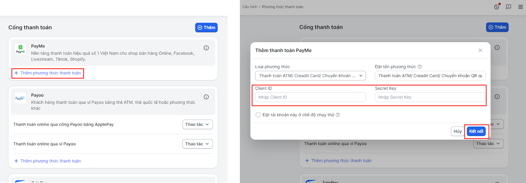This screenshot has height=183, width=526.
Task: Open the feedback message icon
Action: point(509,7)
